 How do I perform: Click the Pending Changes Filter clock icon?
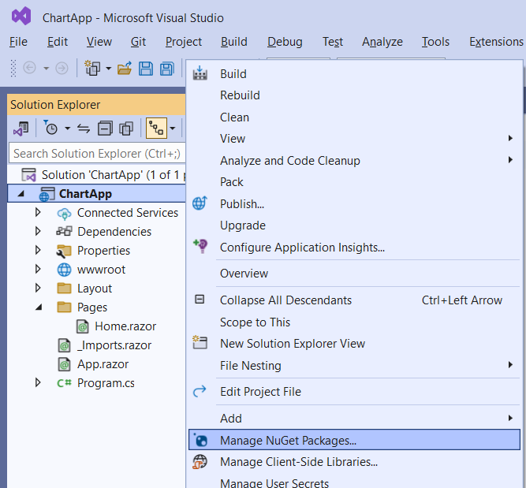(50, 128)
